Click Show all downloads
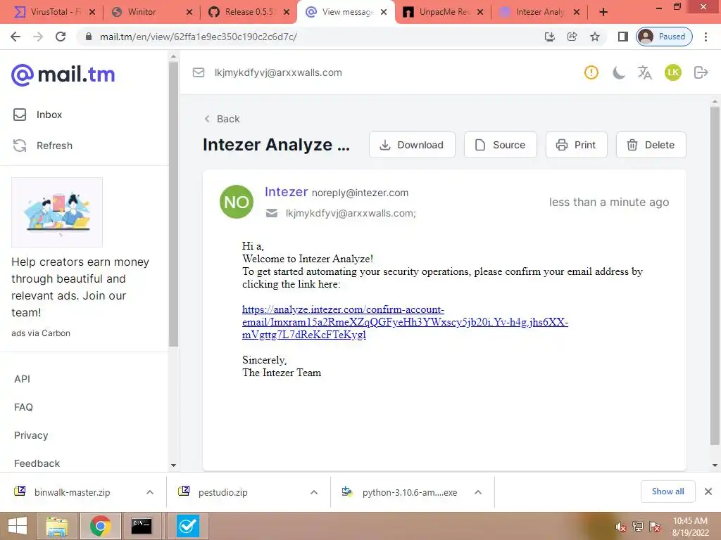 pos(667,491)
